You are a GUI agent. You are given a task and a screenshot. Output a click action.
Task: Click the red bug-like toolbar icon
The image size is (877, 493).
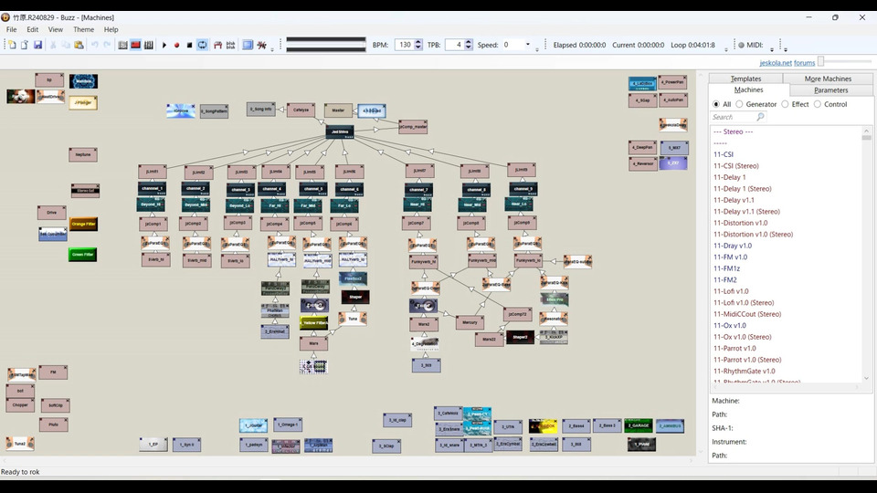point(261,45)
